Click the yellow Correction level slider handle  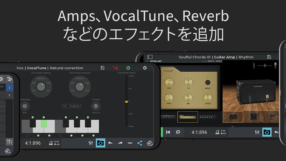click(126, 102)
